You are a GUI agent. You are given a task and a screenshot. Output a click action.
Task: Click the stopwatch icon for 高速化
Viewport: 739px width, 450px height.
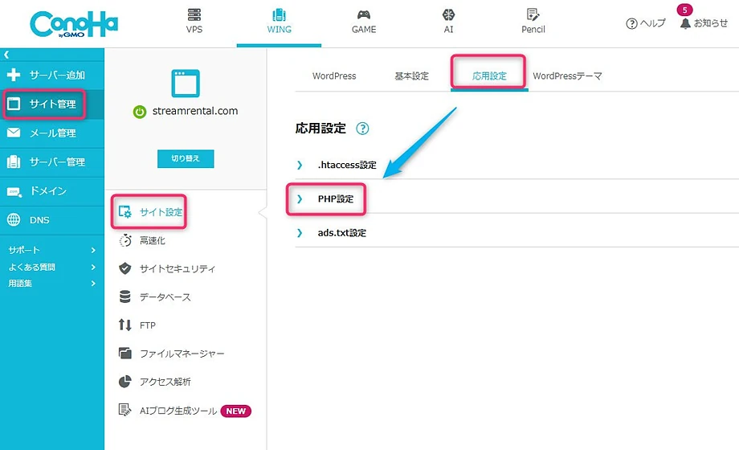[x=125, y=240]
